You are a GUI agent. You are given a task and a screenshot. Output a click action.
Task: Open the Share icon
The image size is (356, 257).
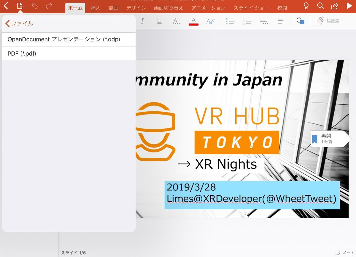[335, 6]
